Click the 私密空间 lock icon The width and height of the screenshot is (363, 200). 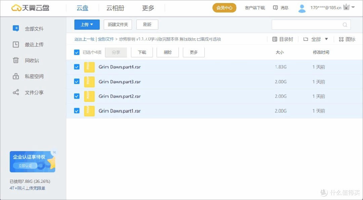click(x=16, y=76)
